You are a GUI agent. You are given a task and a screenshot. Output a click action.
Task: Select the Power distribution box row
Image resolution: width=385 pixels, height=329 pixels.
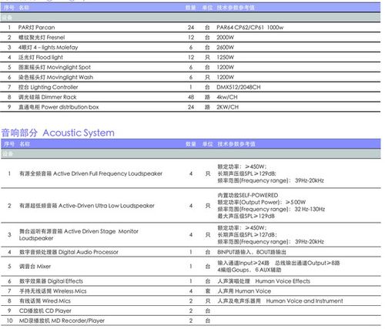[x=190, y=107]
